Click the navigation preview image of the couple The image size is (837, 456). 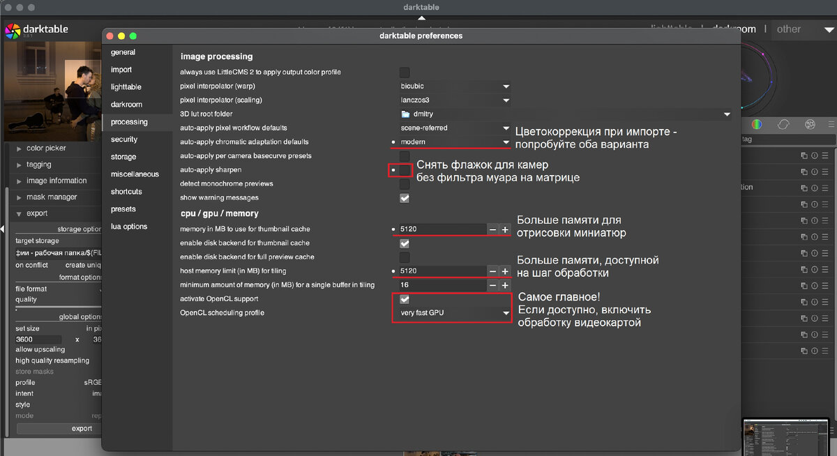(x=53, y=91)
